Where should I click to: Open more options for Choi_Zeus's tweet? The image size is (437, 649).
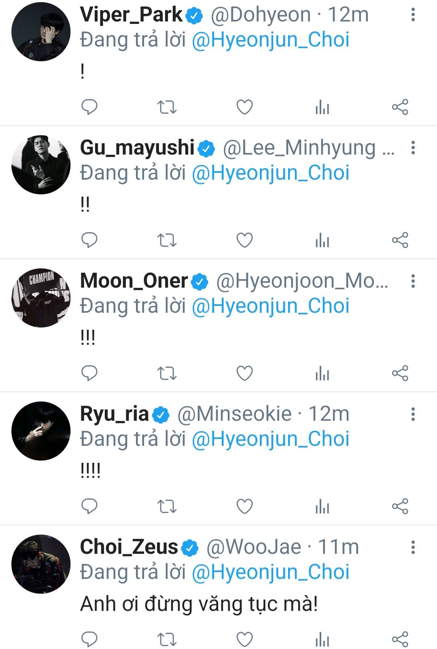413,547
